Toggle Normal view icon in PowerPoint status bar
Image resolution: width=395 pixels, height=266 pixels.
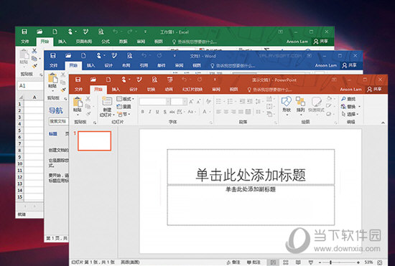[x=273, y=262]
